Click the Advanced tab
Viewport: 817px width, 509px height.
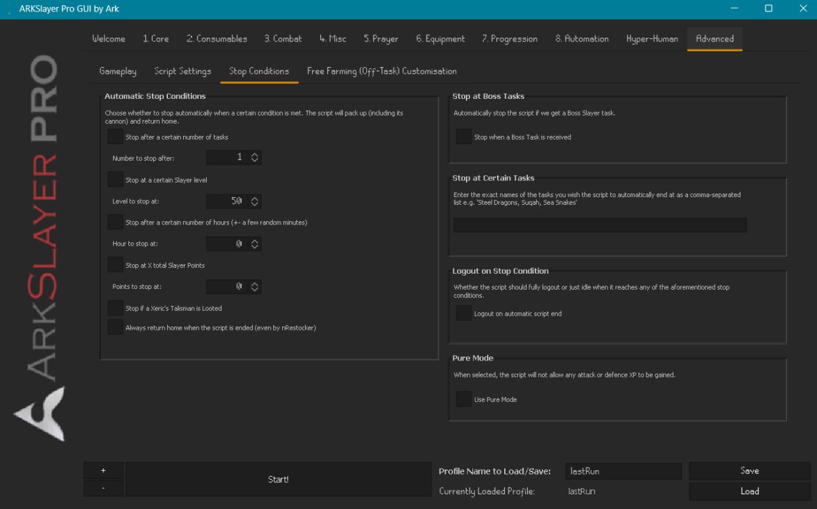[x=715, y=39]
